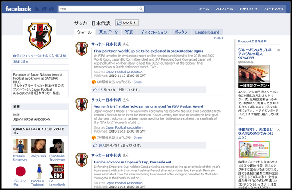Select the ウォール tab
This screenshot has width=292, height=190.
point(84,32)
